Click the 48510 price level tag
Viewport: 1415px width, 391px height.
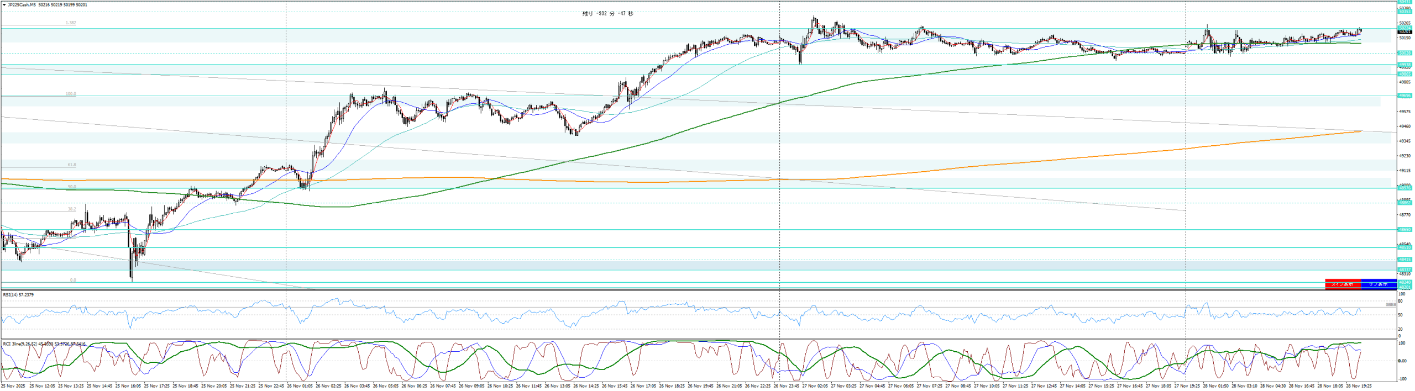[1404, 247]
